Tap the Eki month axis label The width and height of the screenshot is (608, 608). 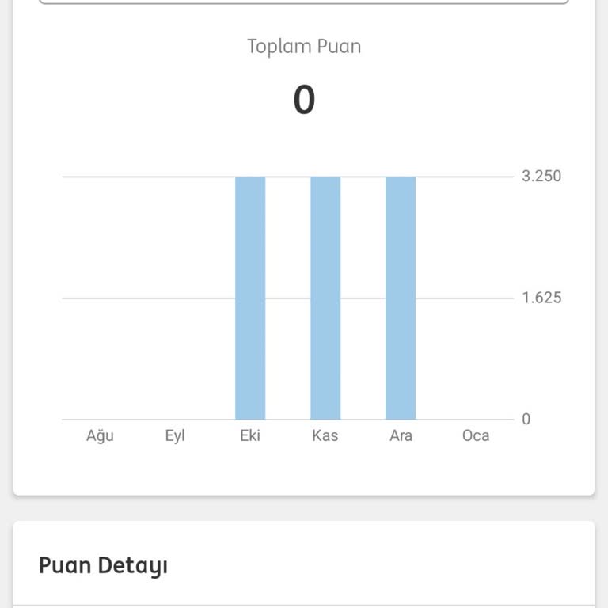point(250,435)
